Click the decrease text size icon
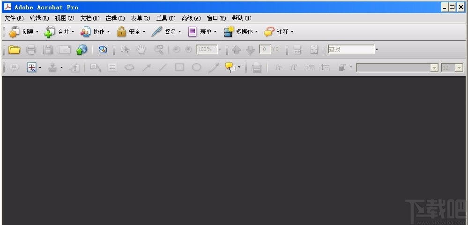The height and width of the screenshot is (225, 468). click(x=278, y=68)
